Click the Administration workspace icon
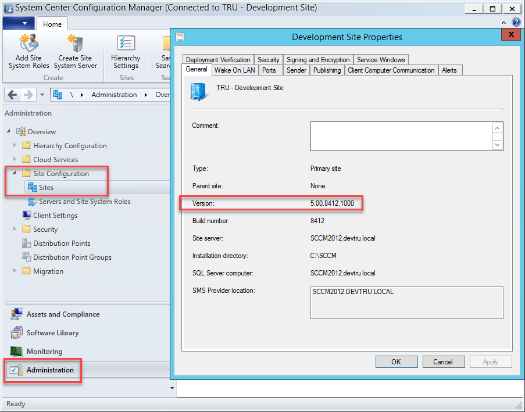The height and width of the screenshot is (412, 525). (x=16, y=370)
